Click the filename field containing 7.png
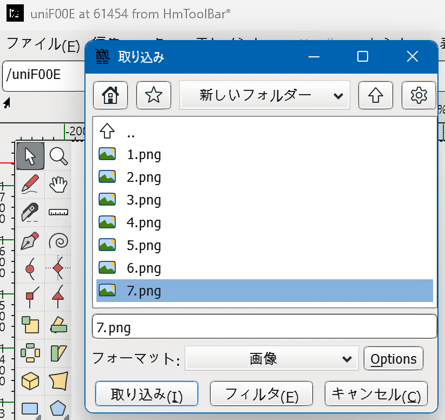Viewport: 445px width, 420px height. (x=264, y=327)
